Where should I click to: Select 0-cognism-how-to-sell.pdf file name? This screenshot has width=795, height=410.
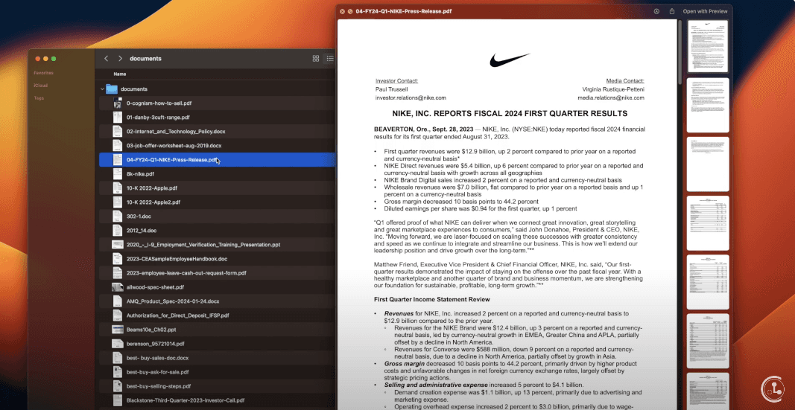(x=159, y=103)
